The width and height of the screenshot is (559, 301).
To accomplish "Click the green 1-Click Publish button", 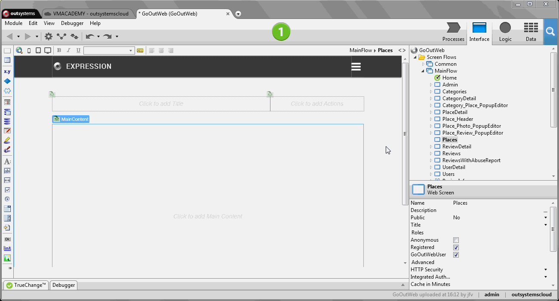I will click(281, 32).
